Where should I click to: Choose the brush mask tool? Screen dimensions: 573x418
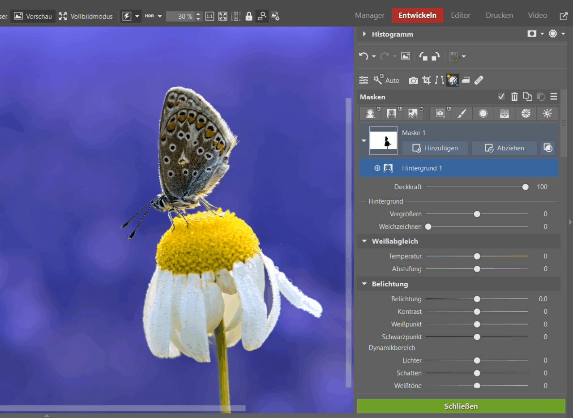(x=461, y=114)
